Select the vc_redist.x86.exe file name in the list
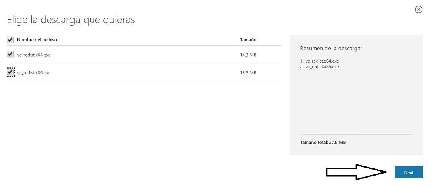The height and width of the screenshot is (186, 445). (34, 72)
